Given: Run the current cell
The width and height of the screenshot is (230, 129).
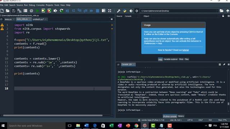Looking at the screenshot, I should 43,11.
